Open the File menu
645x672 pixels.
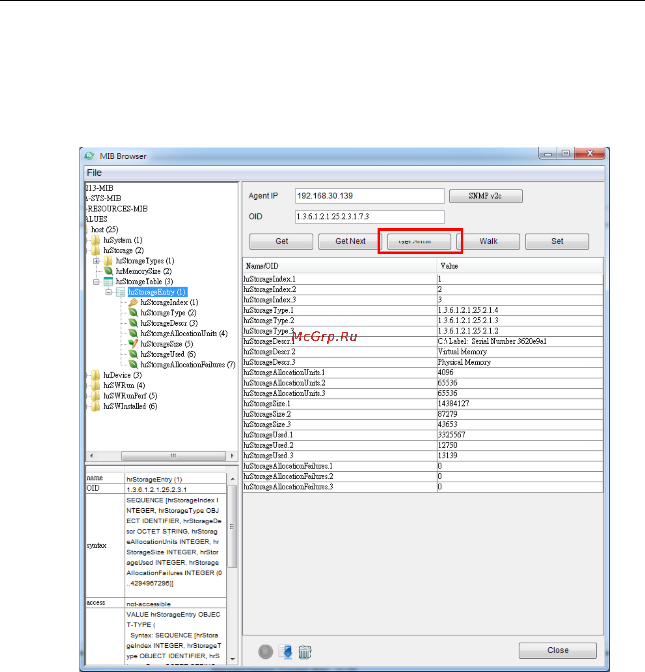[94, 173]
